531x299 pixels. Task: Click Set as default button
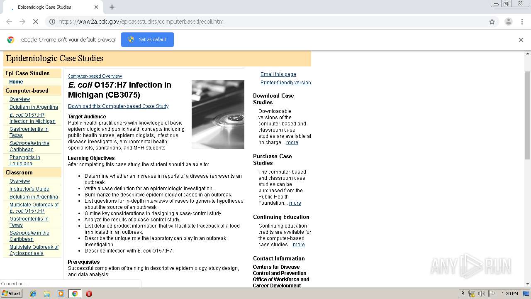click(x=147, y=39)
